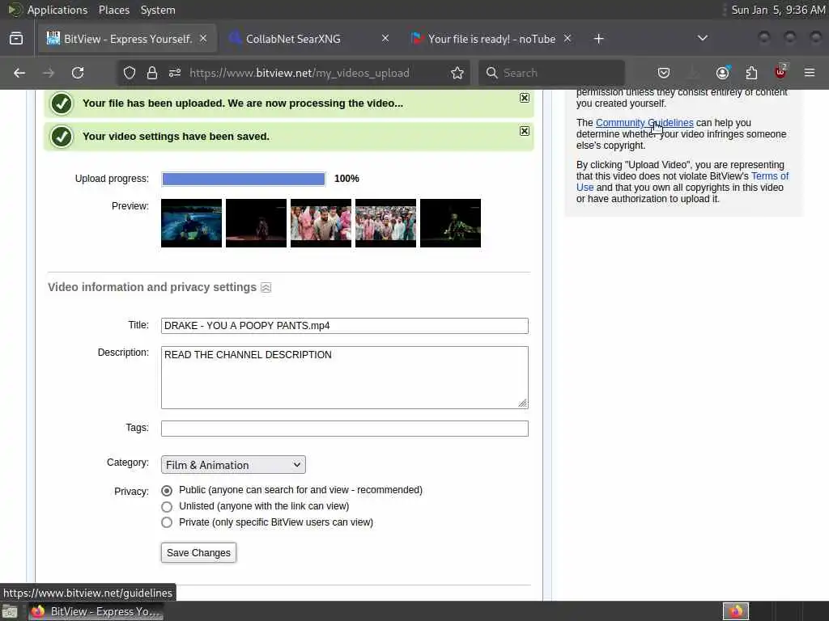Open the Community Guidelines link
Image resolution: width=829 pixels, height=621 pixels.
point(644,123)
